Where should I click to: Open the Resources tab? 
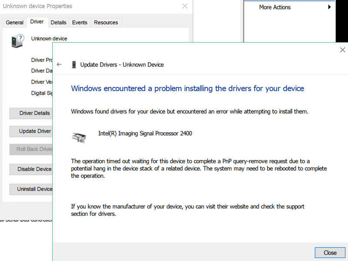pos(106,23)
